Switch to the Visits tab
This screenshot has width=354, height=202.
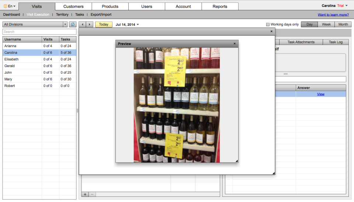(x=37, y=6)
